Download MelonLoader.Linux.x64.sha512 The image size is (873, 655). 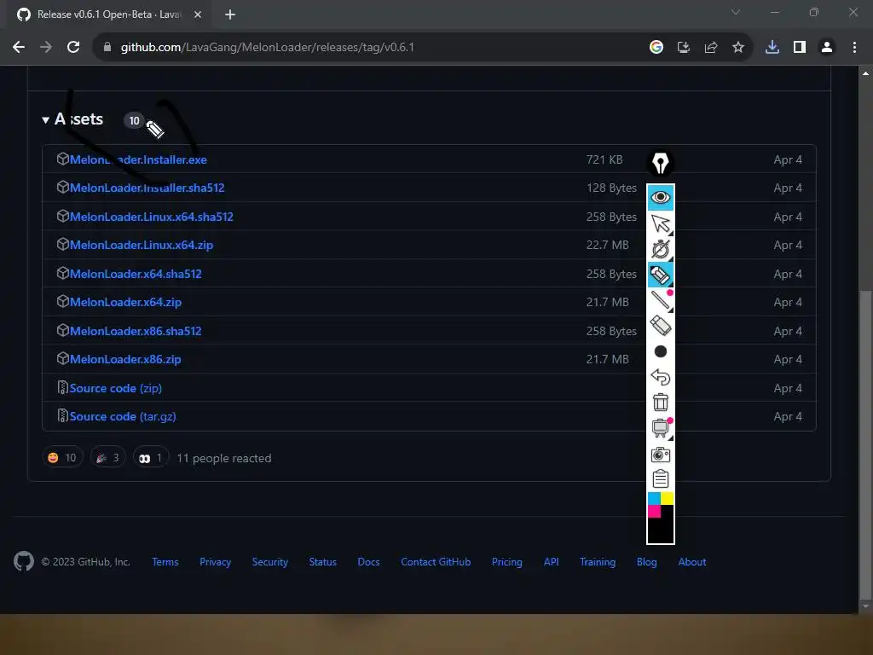tap(152, 217)
